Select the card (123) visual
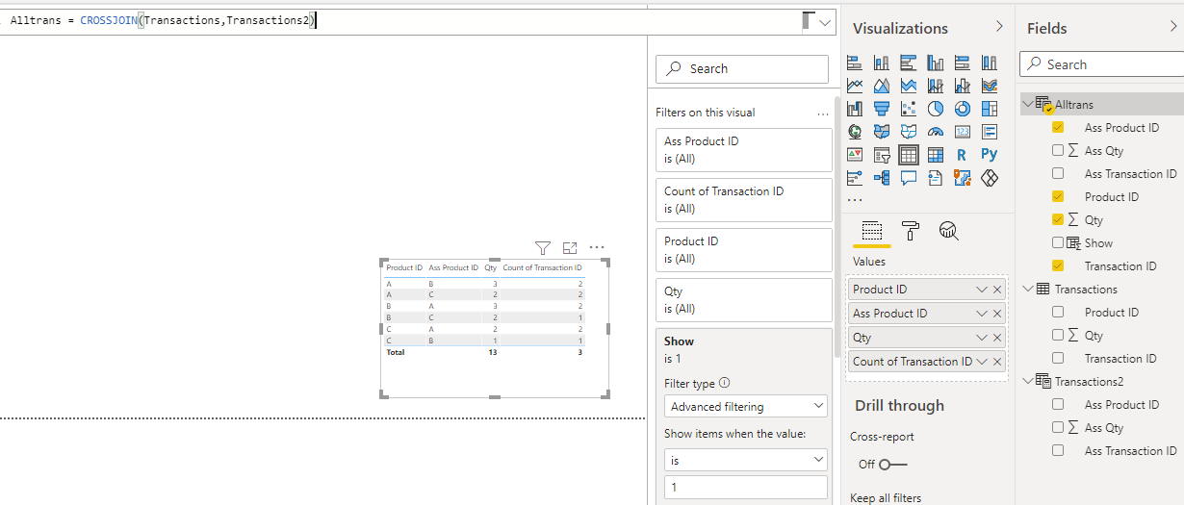Image resolution: width=1184 pixels, height=505 pixels. pyautogui.click(x=963, y=132)
